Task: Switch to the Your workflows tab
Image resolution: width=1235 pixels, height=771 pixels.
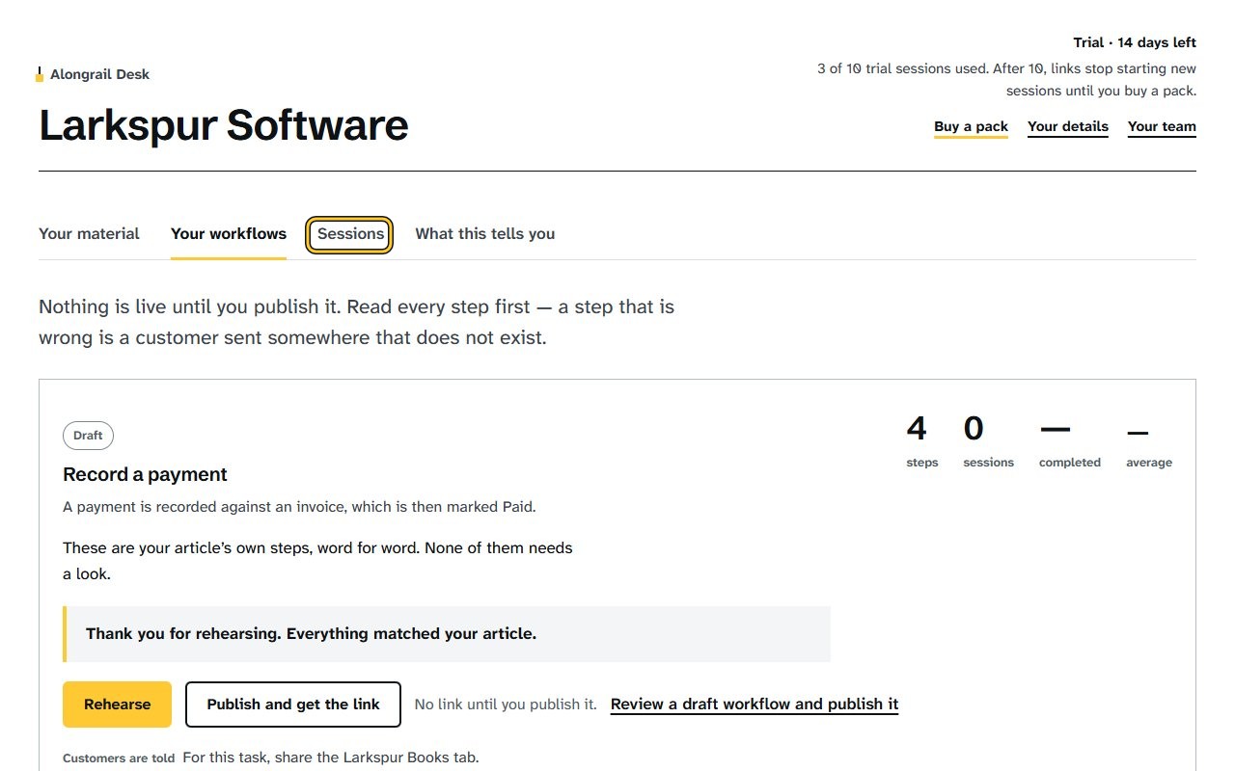Action: [x=229, y=233]
